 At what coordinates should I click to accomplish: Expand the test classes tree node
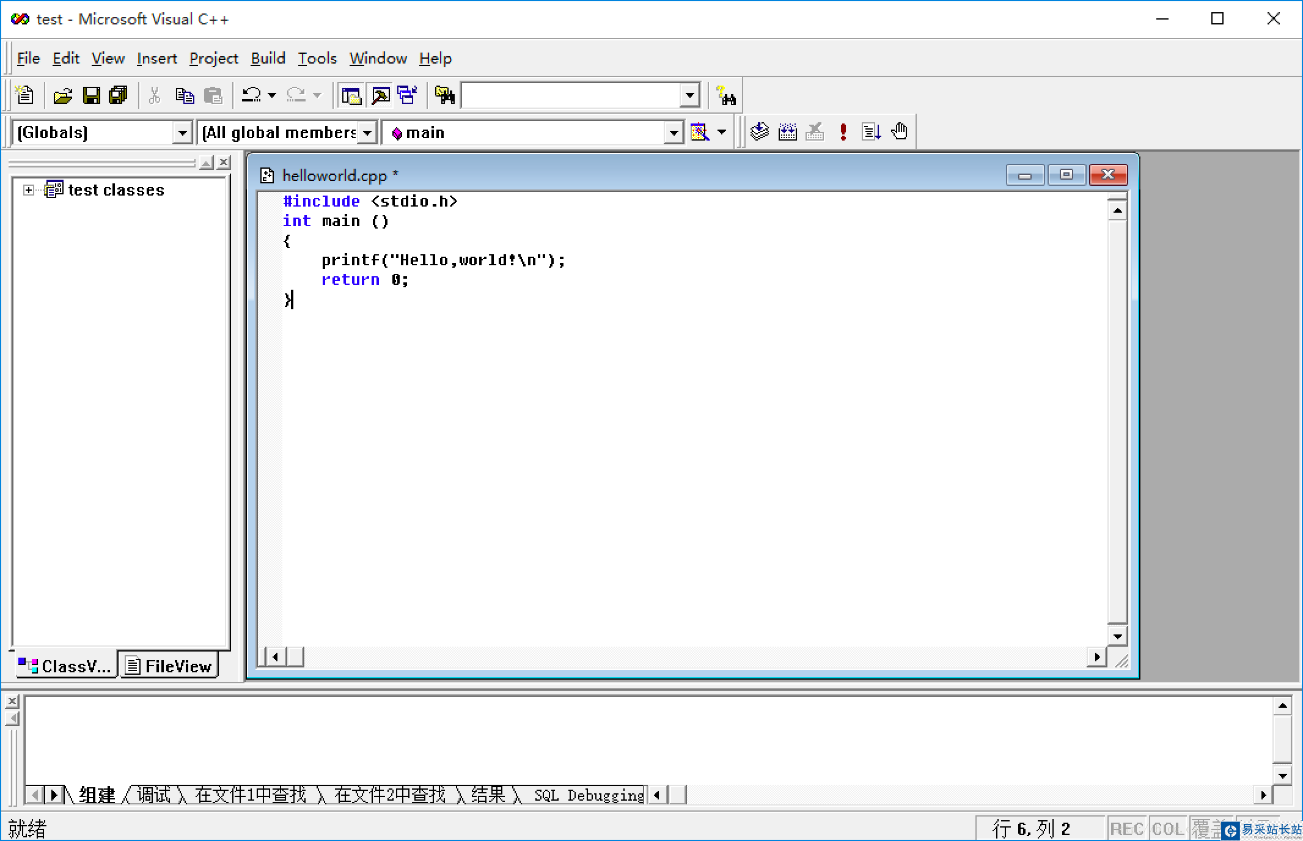[x=28, y=190]
